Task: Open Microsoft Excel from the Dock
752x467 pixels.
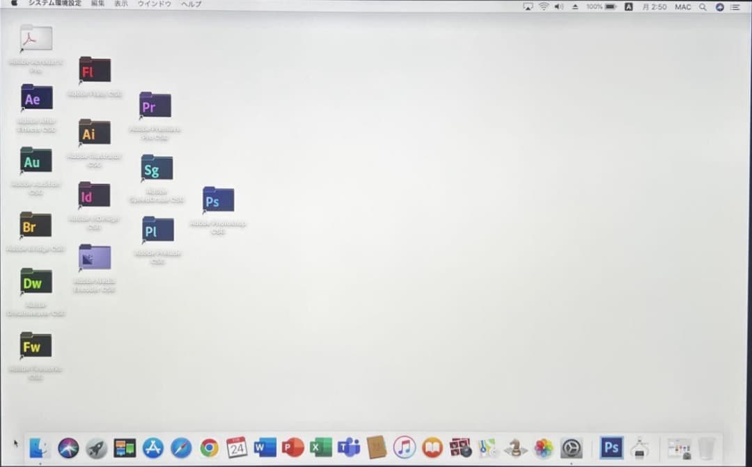Action: 320,449
